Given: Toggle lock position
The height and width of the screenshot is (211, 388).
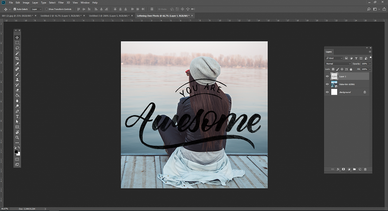Looking at the screenshot, I should pyautogui.click(x=342, y=70).
